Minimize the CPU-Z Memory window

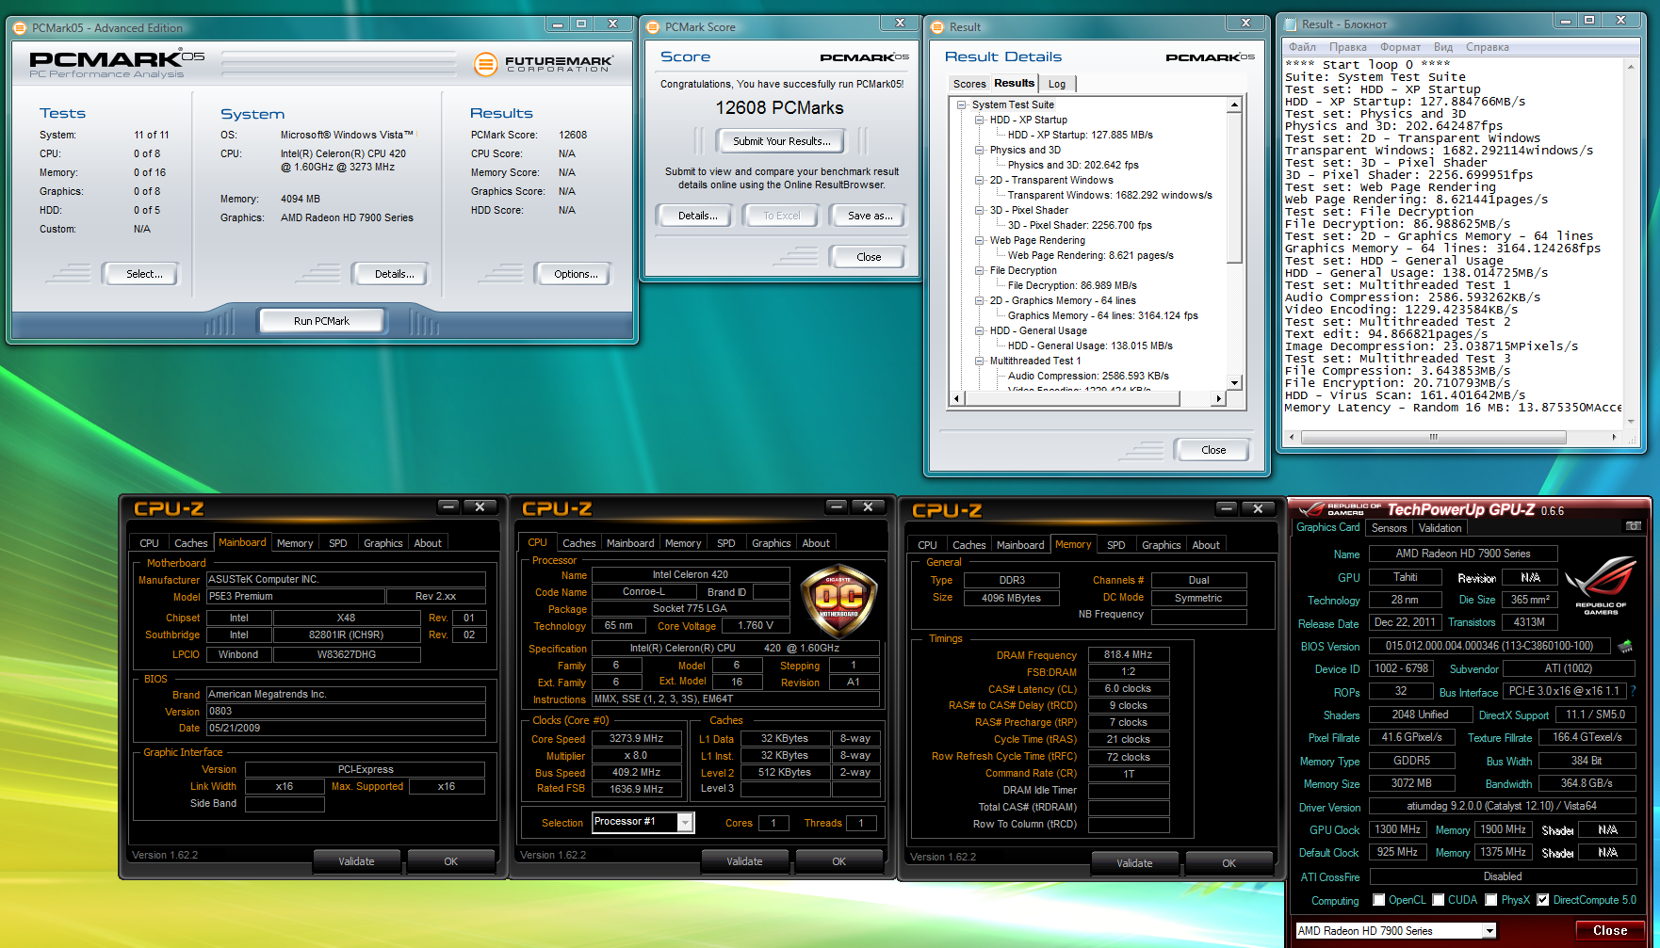(1227, 508)
